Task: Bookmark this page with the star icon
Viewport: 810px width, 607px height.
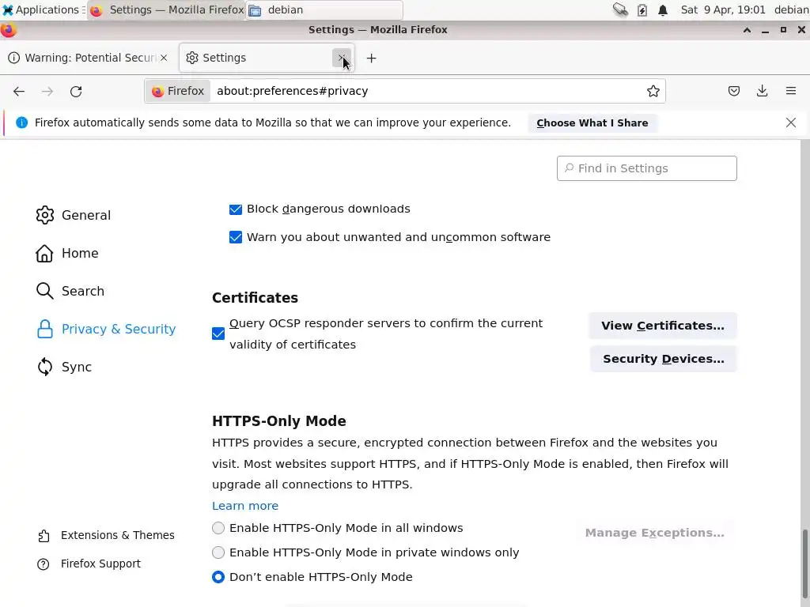Action: point(653,91)
